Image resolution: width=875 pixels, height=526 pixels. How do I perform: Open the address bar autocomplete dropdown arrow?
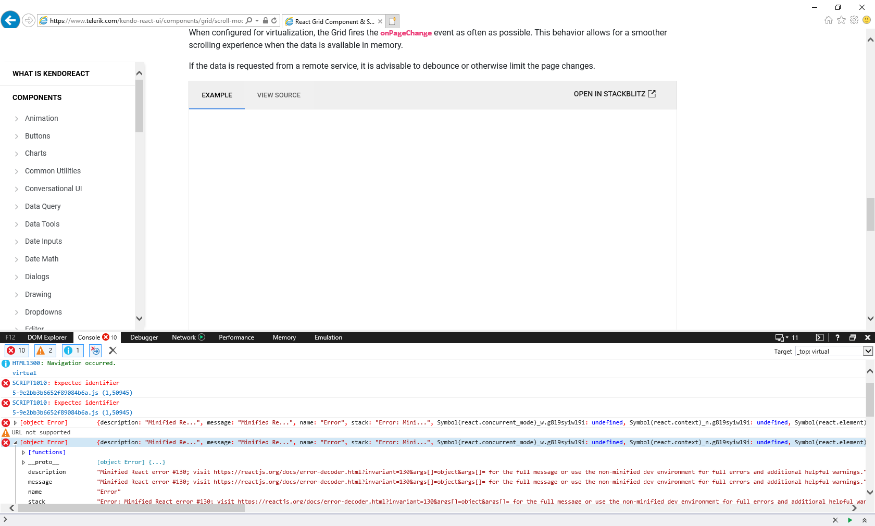(x=257, y=21)
